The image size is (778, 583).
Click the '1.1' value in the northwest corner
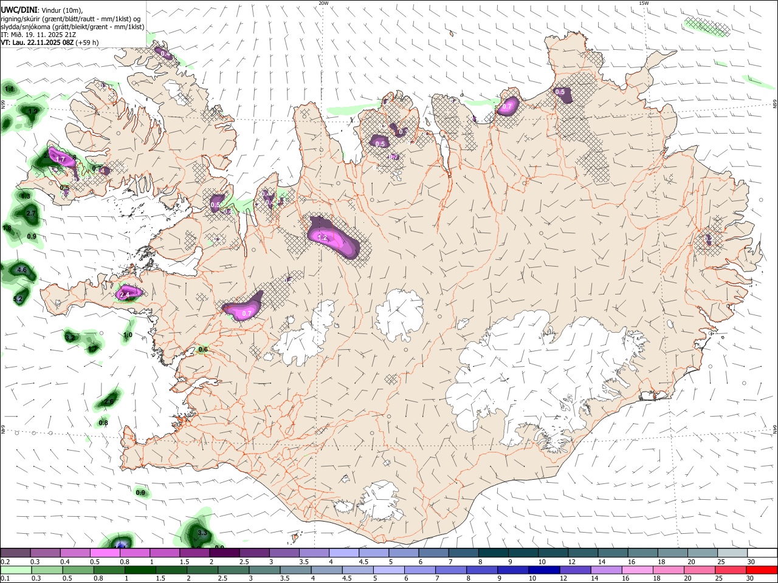(x=9, y=89)
